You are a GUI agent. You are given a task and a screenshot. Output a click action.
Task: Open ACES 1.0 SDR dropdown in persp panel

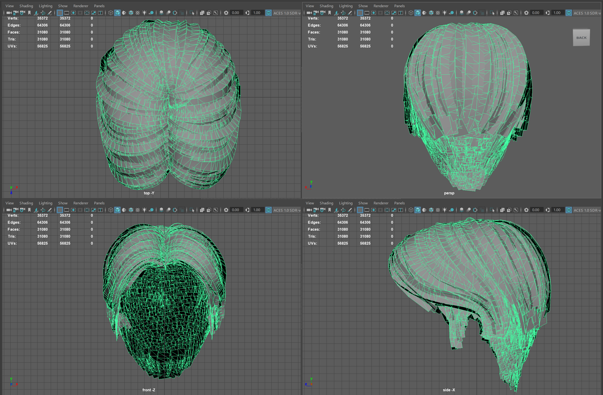click(x=587, y=13)
